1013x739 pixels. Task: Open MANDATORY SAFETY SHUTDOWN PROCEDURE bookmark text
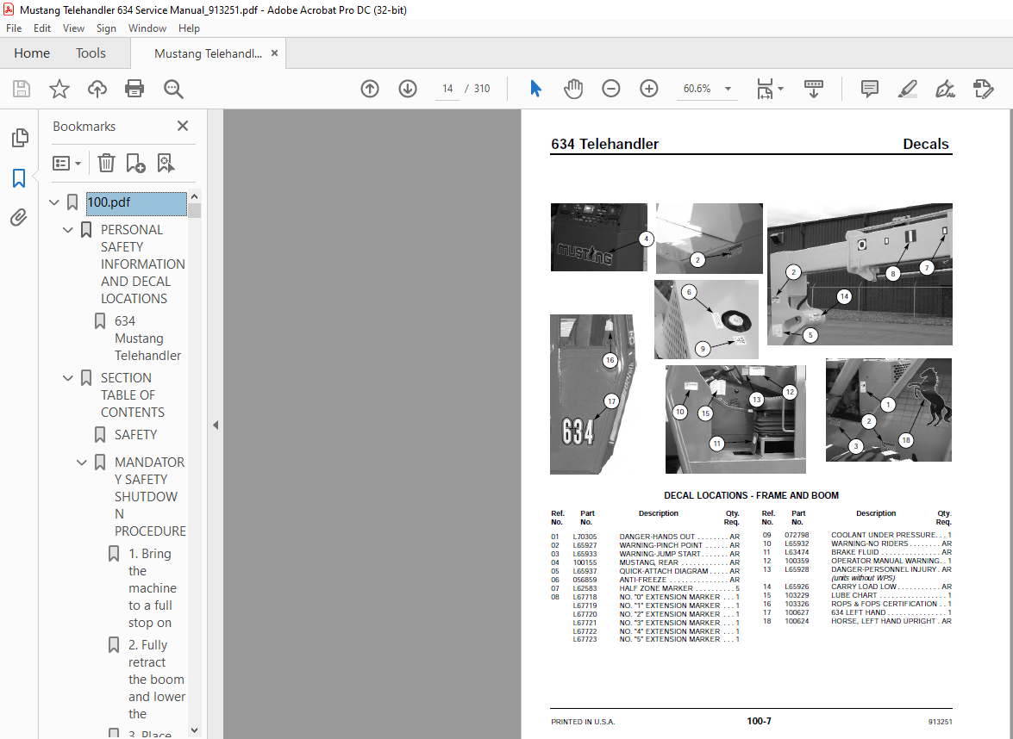[x=150, y=496]
